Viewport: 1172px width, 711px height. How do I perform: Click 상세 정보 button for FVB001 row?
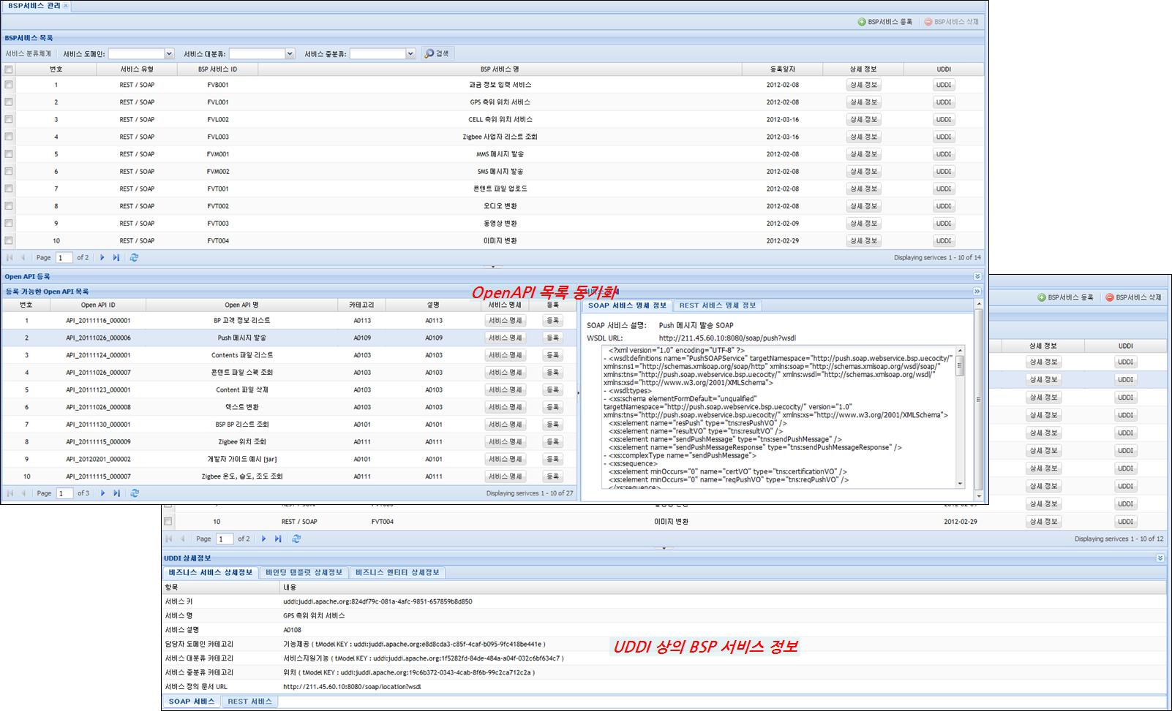tap(863, 85)
